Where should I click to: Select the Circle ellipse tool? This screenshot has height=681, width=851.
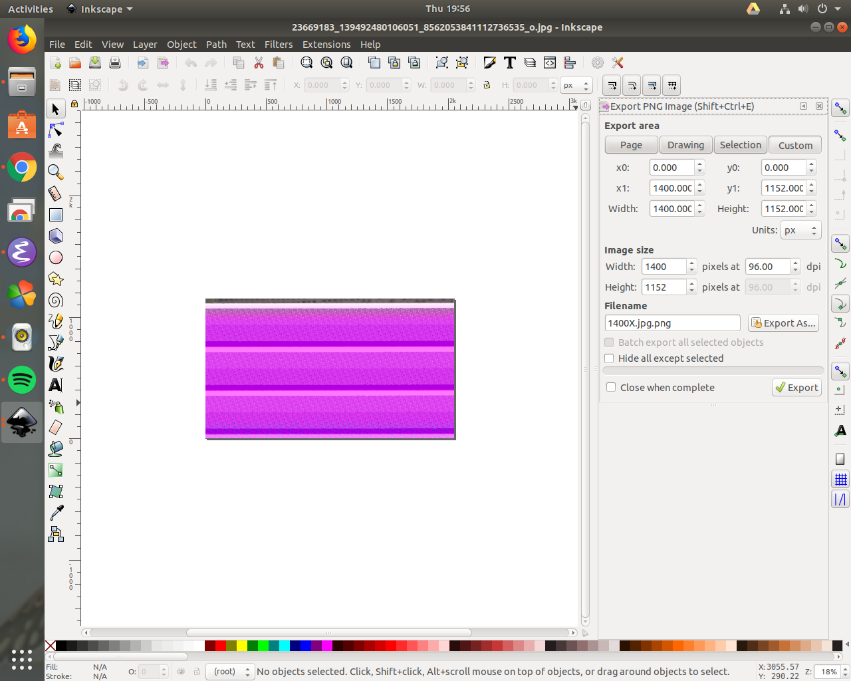click(x=56, y=257)
